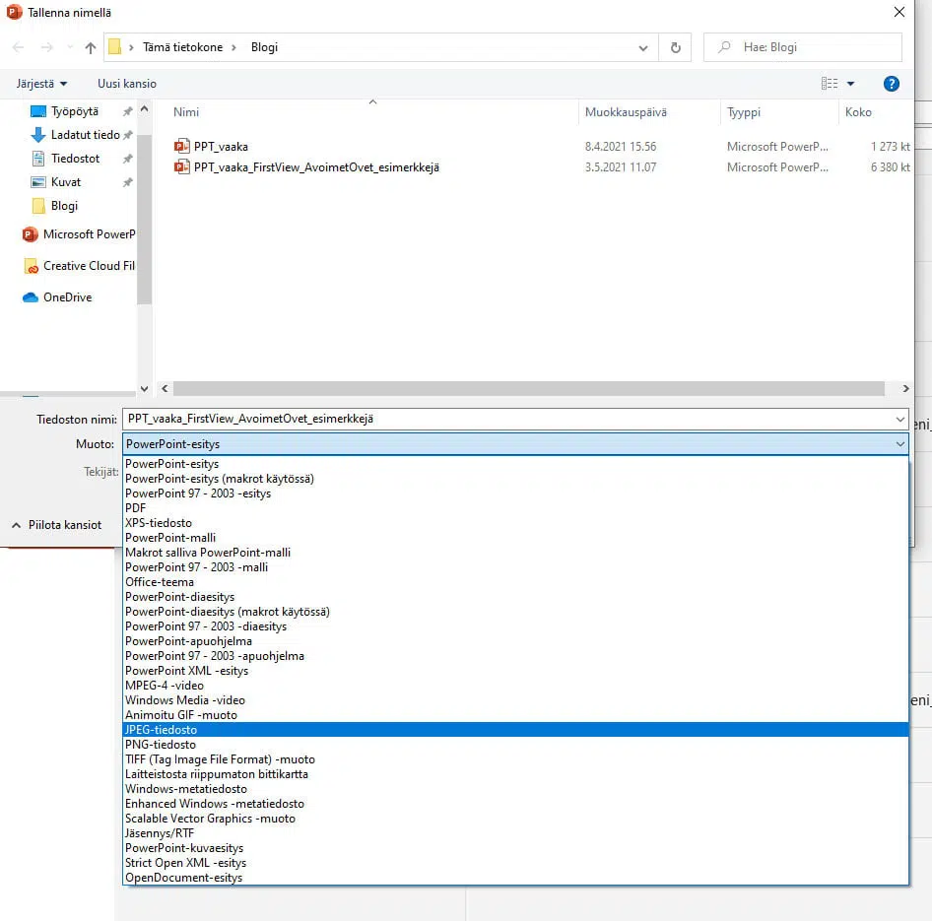Select Windows-metatiedosto format

pos(515,790)
